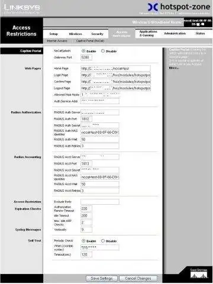Click the Cancel Changes button
Viewport: 213px width, 284px height.
click(x=138, y=279)
